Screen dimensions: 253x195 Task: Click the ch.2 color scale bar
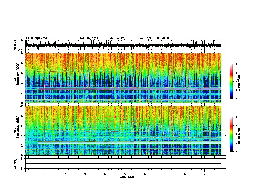(x=231, y=134)
